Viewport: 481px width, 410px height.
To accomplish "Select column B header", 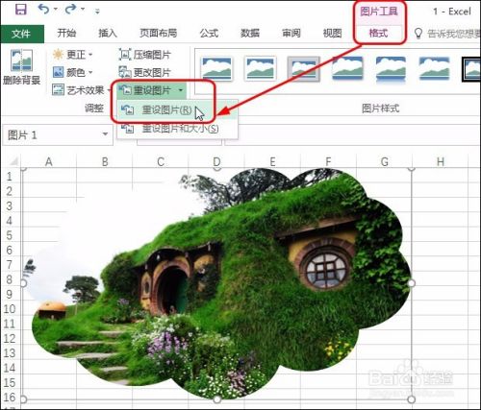I will [x=105, y=161].
